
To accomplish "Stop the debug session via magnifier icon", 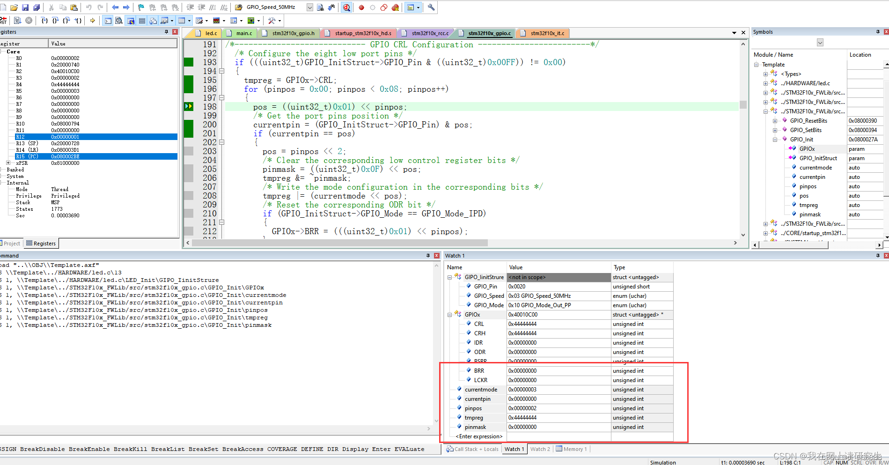I will [346, 7].
